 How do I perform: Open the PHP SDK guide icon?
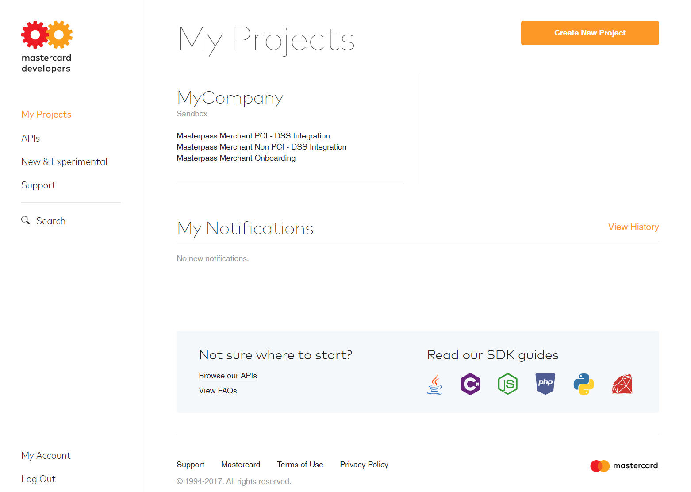(x=545, y=384)
